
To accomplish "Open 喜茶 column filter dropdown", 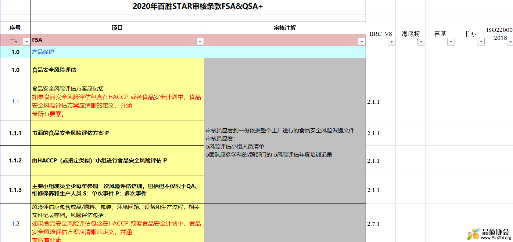I will (451, 42).
